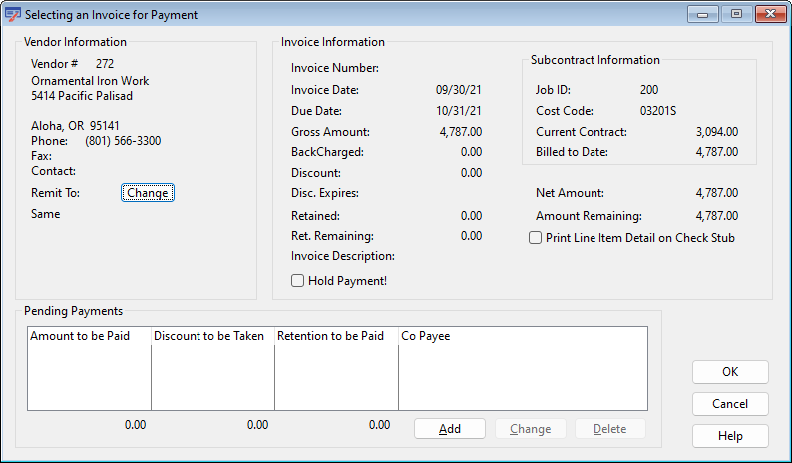This screenshot has width=792, height=463.
Task: Check Print Line Item Detail on Check Stub
Action: coord(536,238)
